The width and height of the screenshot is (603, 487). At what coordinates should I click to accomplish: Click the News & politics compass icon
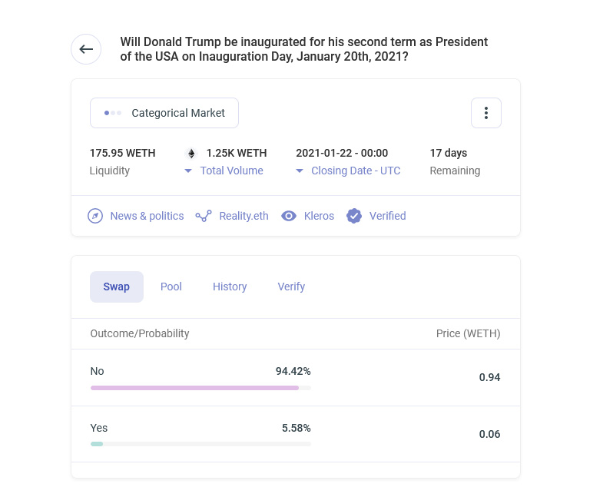tap(95, 216)
